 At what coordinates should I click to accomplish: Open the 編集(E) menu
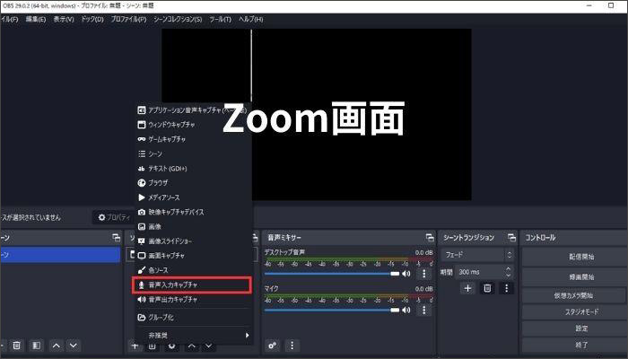coord(36,19)
